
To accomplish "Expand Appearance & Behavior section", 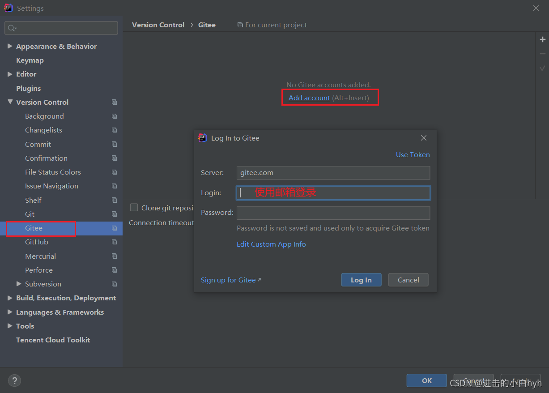I will pyautogui.click(x=10, y=46).
